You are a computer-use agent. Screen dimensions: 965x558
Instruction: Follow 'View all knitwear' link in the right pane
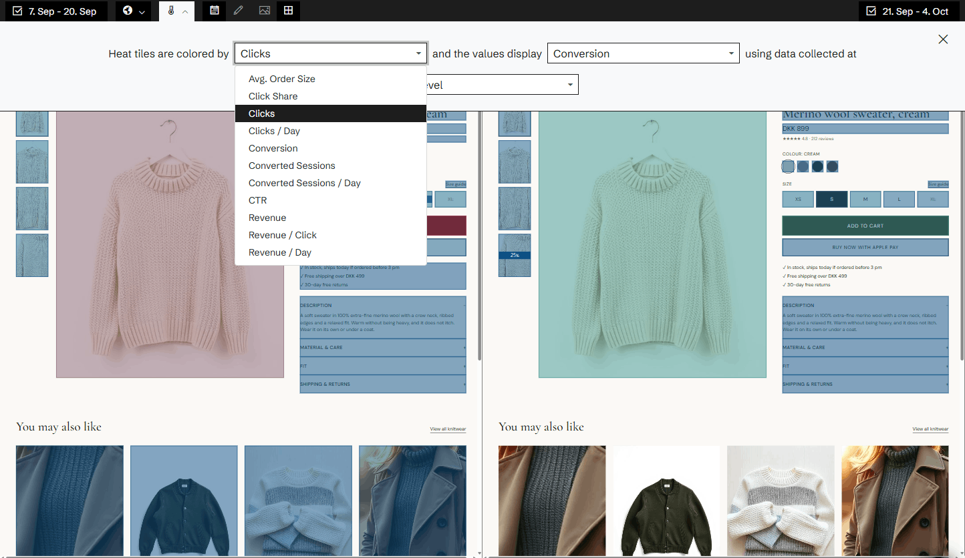pyautogui.click(x=930, y=429)
